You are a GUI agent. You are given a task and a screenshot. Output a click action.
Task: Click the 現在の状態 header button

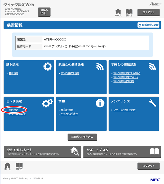tap(44, 12)
